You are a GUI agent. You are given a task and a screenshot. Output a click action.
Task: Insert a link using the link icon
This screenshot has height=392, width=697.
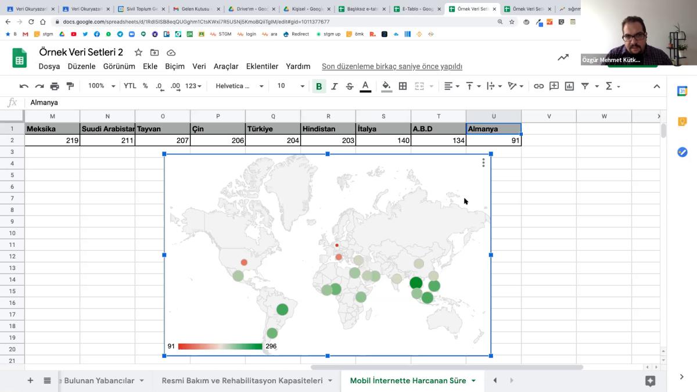click(x=539, y=86)
